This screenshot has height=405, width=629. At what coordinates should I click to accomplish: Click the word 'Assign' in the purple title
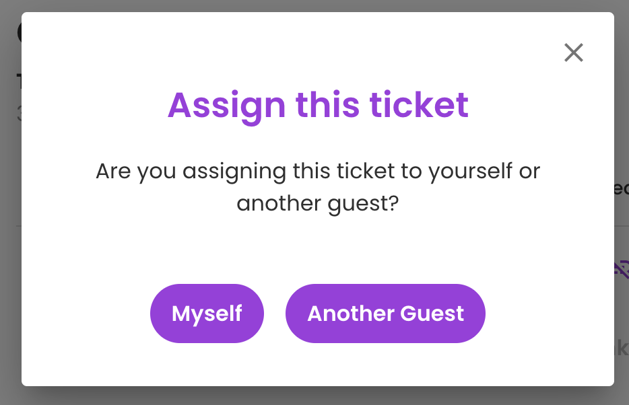[227, 106]
